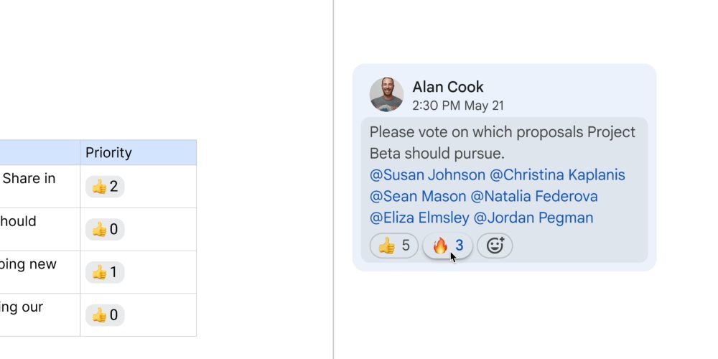Click the Alan Cook author name
Viewport: 718px width, 359px height.
(448, 87)
